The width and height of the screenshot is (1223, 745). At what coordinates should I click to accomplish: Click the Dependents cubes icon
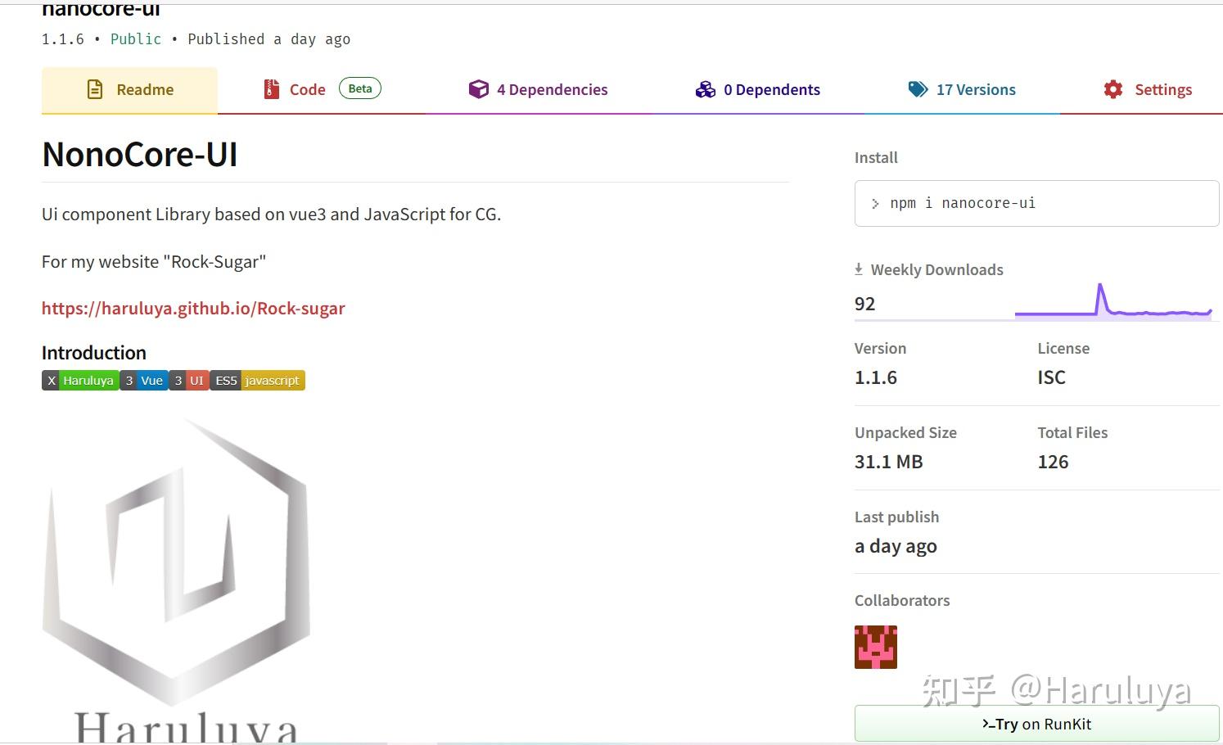tap(705, 89)
